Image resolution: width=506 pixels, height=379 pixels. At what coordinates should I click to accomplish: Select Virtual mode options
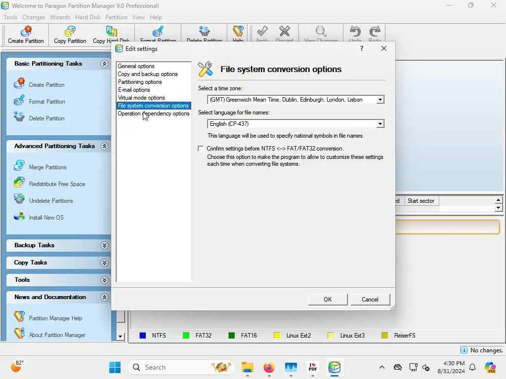(x=141, y=98)
